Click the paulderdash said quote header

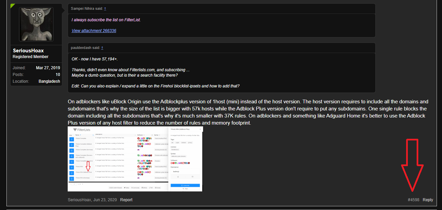point(85,48)
